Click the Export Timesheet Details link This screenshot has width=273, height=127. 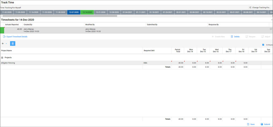coord(17,36)
